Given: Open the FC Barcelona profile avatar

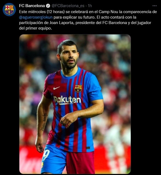Looking at the screenshot, I should pos(9,10).
